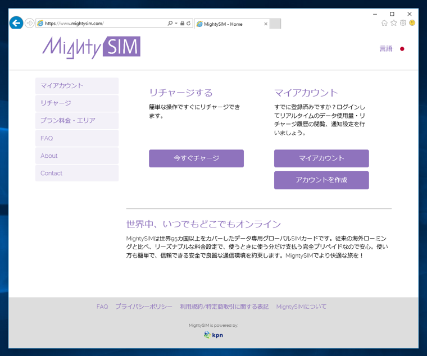Viewport: 427px width, 356px height.
Task: Open the footer FAQ link
Action: [x=102, y=307]
